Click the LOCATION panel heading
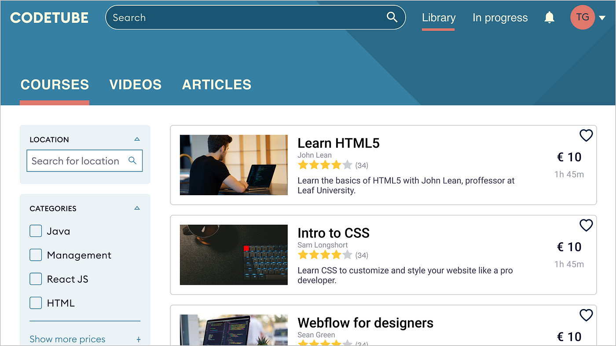Screen dimensions: 616x346 [x=49, y=139]
